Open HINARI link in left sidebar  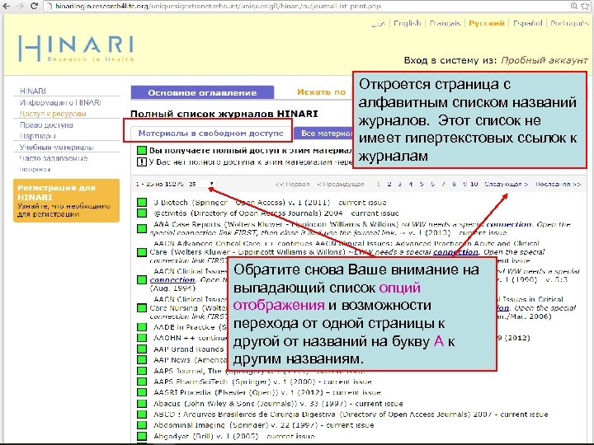(32, 91)
